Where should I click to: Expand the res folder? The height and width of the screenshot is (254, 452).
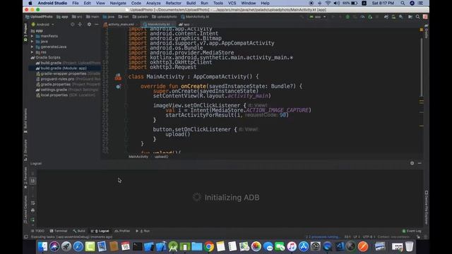[x=32, y=52]
